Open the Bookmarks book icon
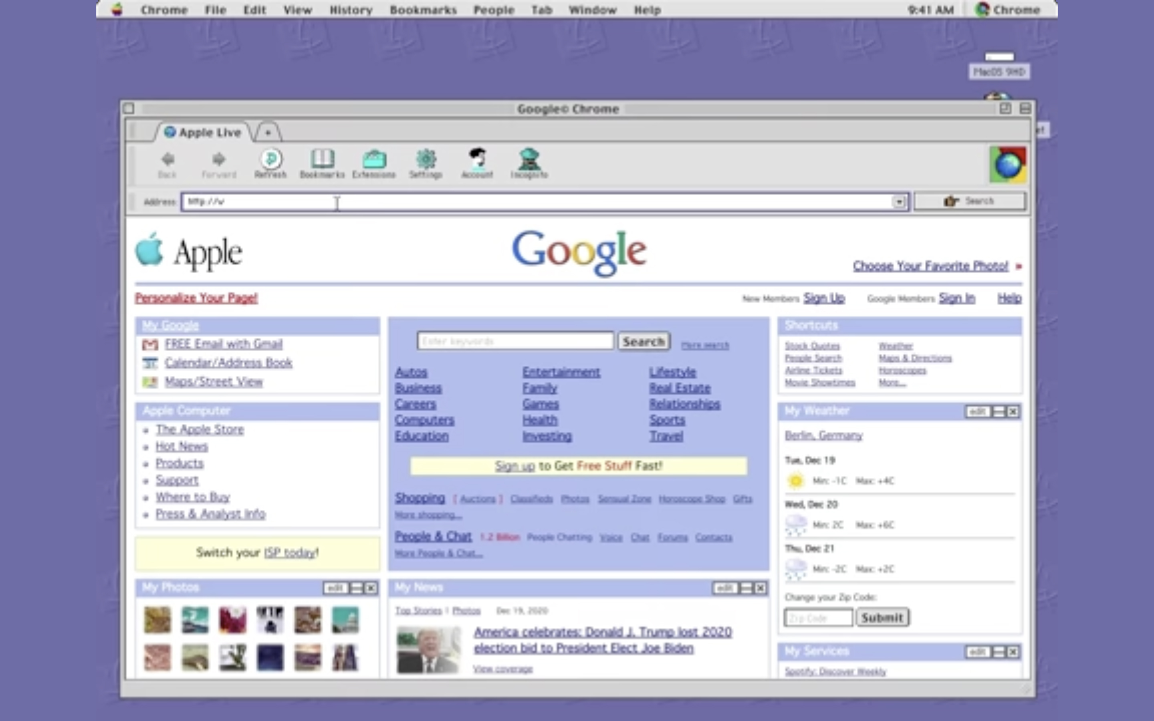The height and width of the screenshot is (721, 1154). [322, 159]
